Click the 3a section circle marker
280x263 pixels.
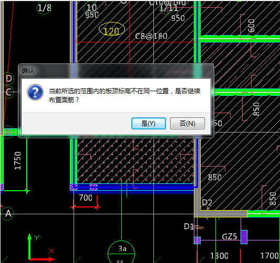(121, 252)
